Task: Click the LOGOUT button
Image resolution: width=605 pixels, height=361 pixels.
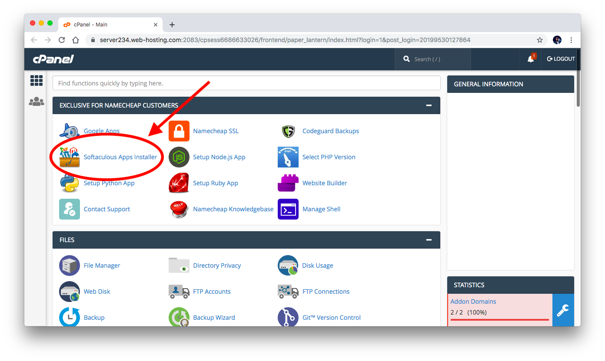Action: pos(561,59)
